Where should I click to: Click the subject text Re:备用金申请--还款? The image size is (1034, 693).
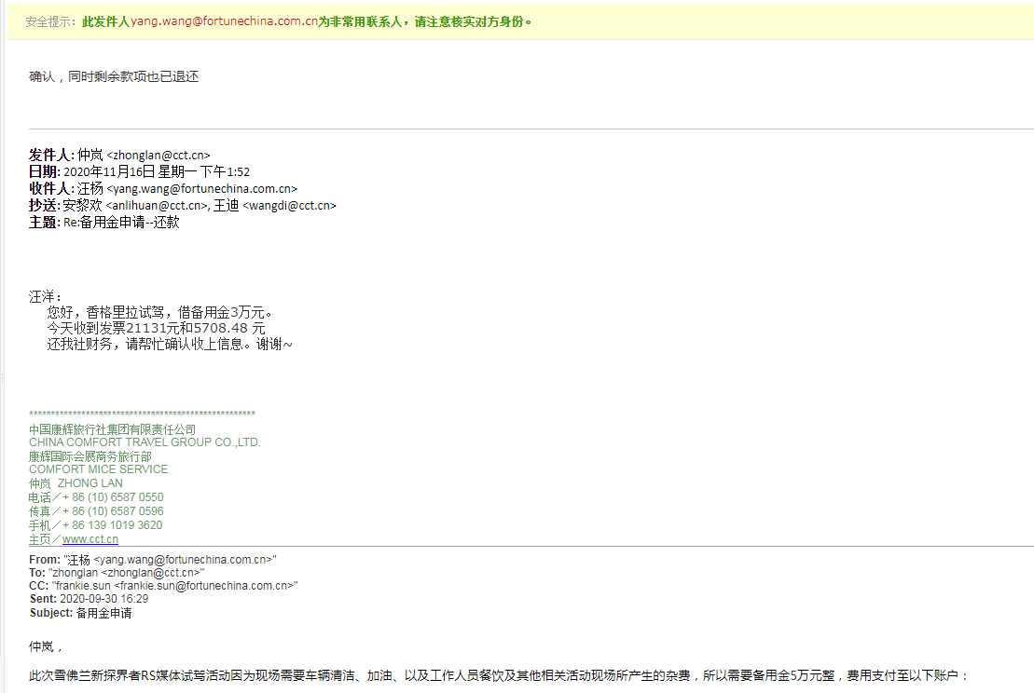point(121,223)
